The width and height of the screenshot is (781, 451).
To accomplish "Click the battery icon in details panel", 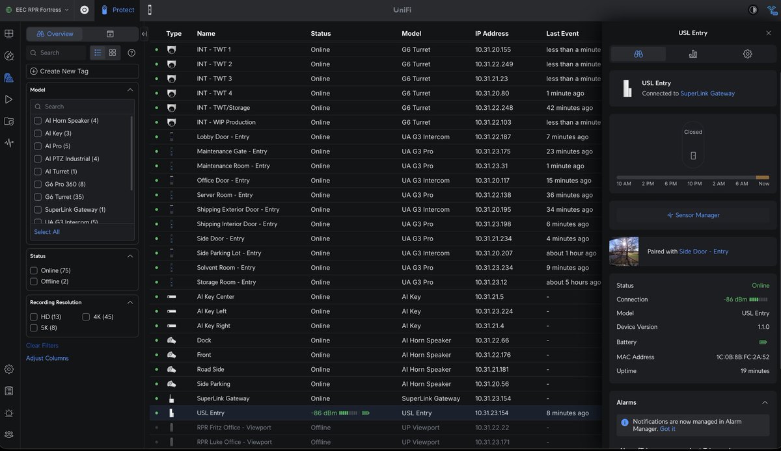I will [x=763, y=342].
